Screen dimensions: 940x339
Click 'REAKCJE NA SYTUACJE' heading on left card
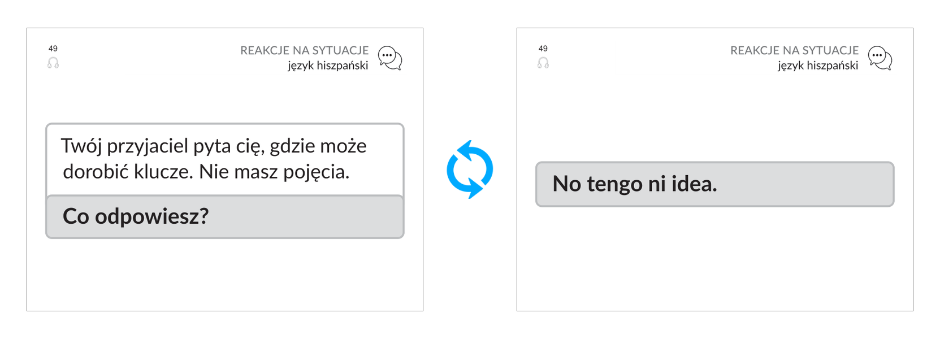304,50
